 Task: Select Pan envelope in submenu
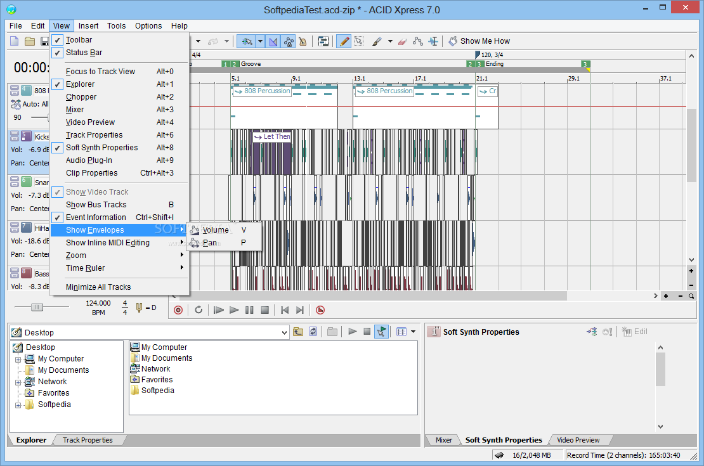pyautogui.click(x=224, y=243)
